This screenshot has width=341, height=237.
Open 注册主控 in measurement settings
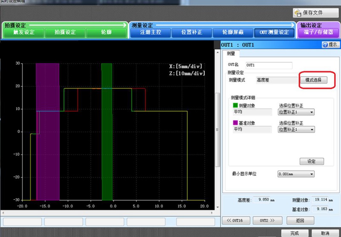click(x=150, y=32)
